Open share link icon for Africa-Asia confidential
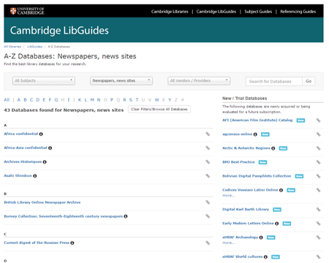 tap(208, 148)
